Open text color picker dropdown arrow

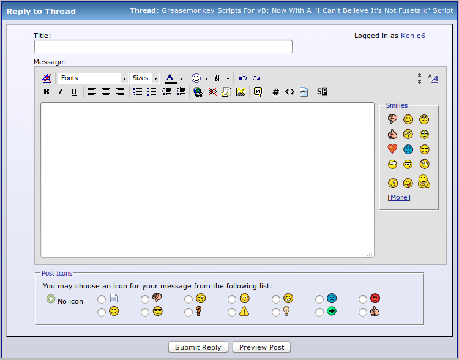pyautogui.click(x=182, y=78)
